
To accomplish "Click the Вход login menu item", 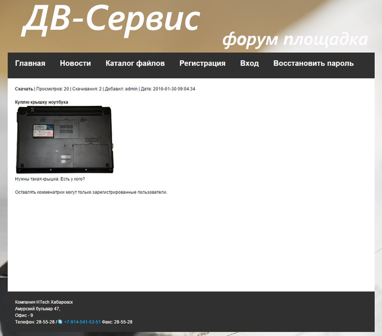I will tap(250, 64).
